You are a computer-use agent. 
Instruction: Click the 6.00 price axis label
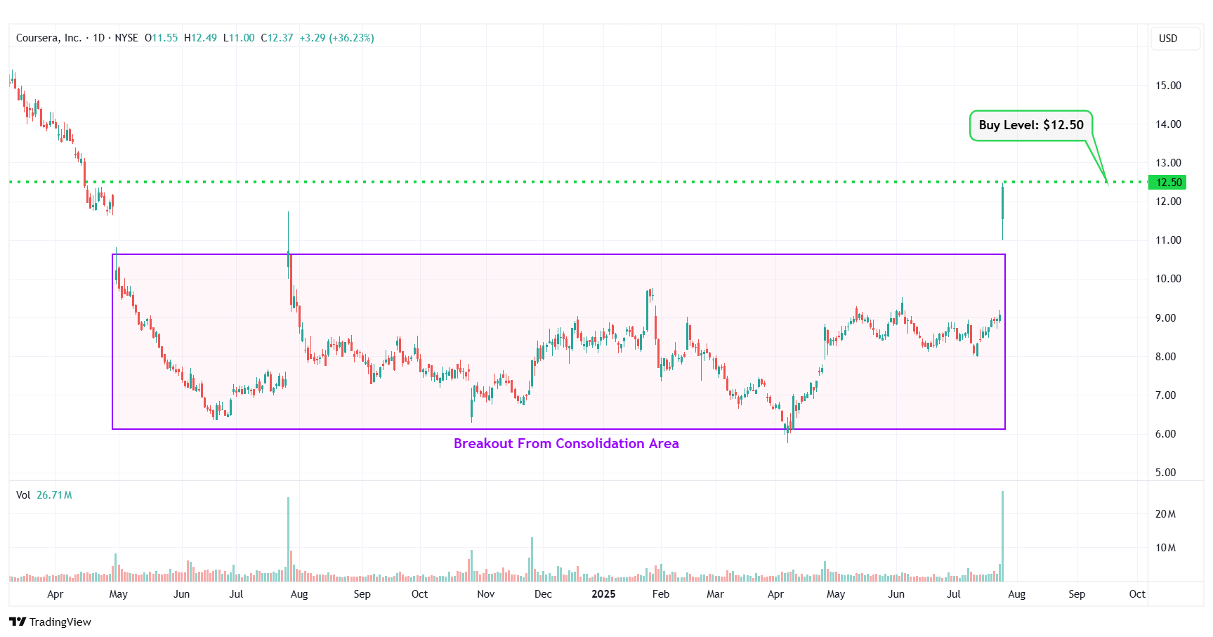click(x=1165, y=434)
